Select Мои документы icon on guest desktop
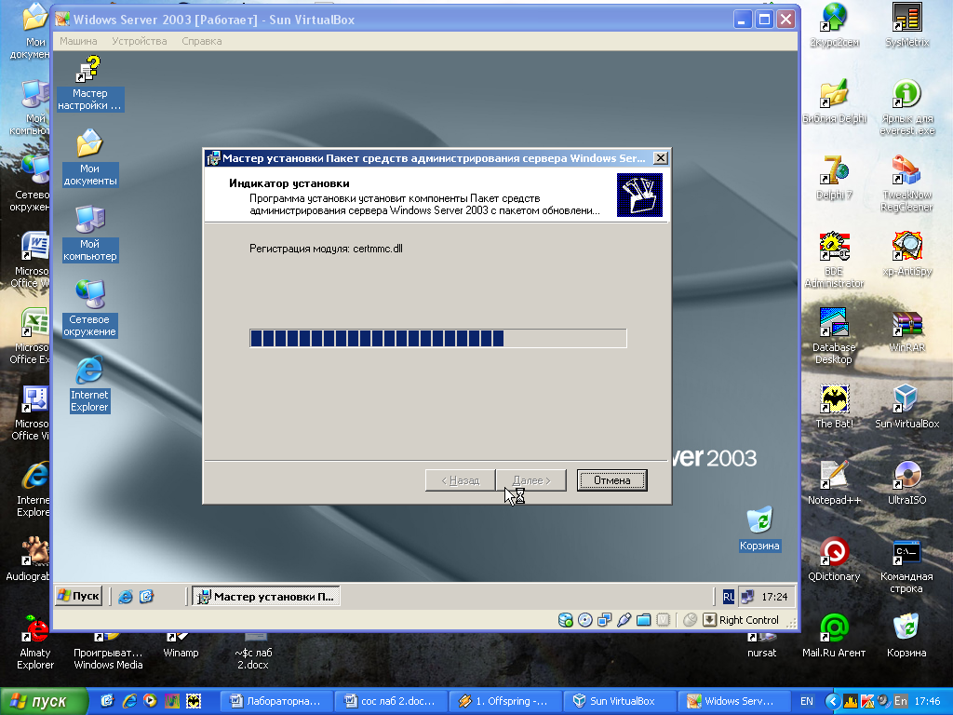 click(x=90, y=157)
